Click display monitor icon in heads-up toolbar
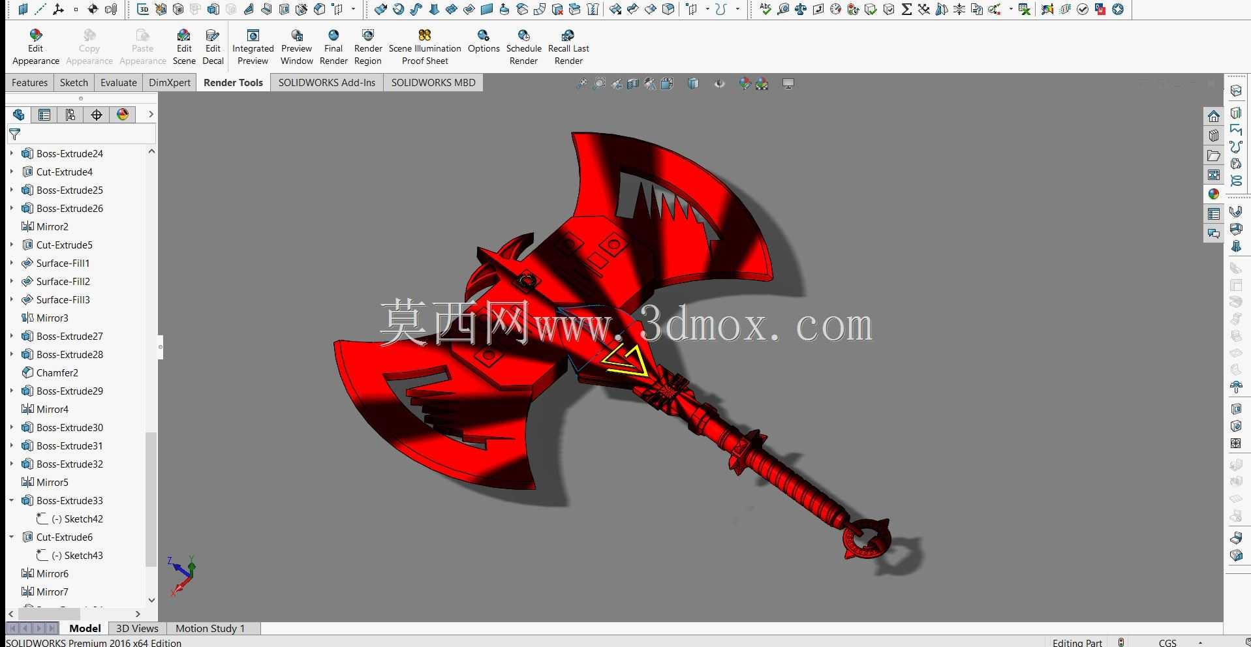The width and height of the screenshot is (1251, 647). tap(788, 83)
